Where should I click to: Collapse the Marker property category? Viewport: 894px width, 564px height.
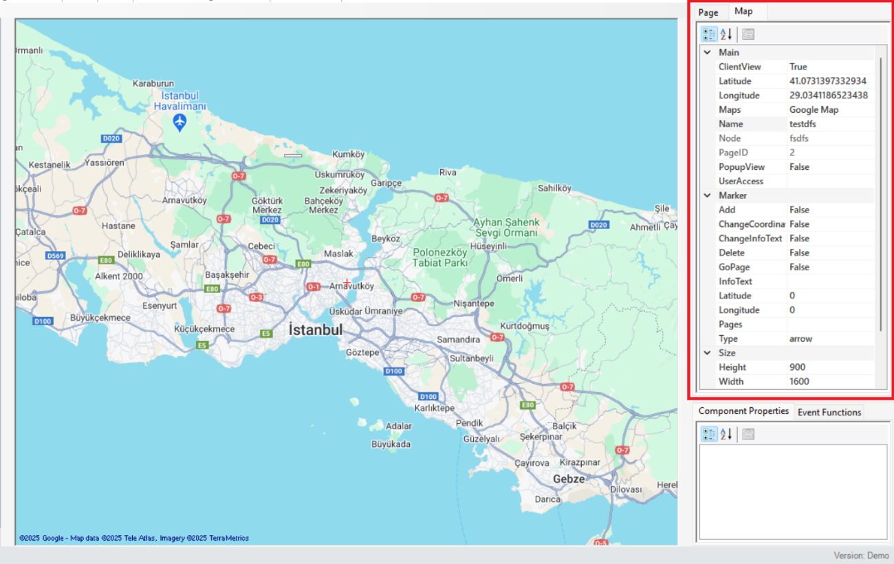coord(708,195)
